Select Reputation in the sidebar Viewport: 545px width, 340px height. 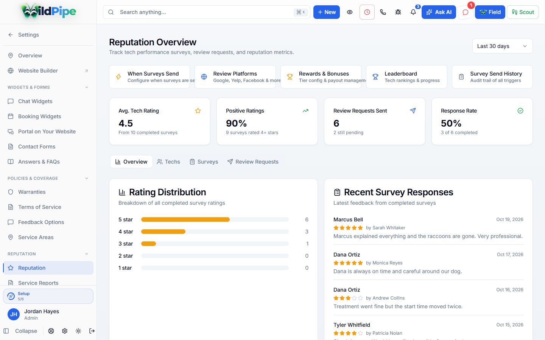click(48, 268)
